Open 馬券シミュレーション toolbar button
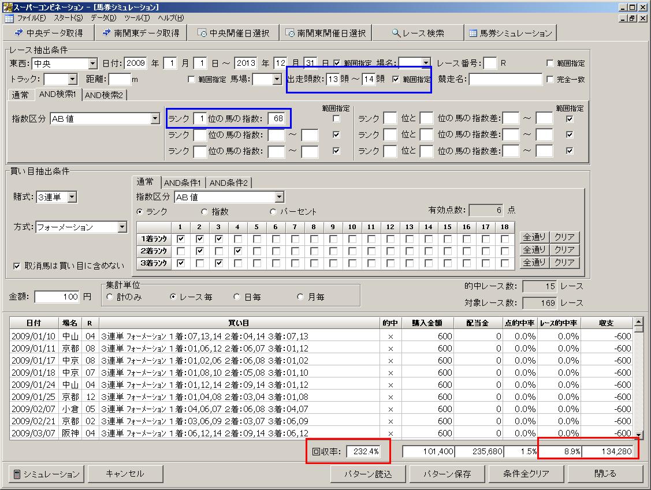This screenshot has height=490, width=651. coord(510,33)
